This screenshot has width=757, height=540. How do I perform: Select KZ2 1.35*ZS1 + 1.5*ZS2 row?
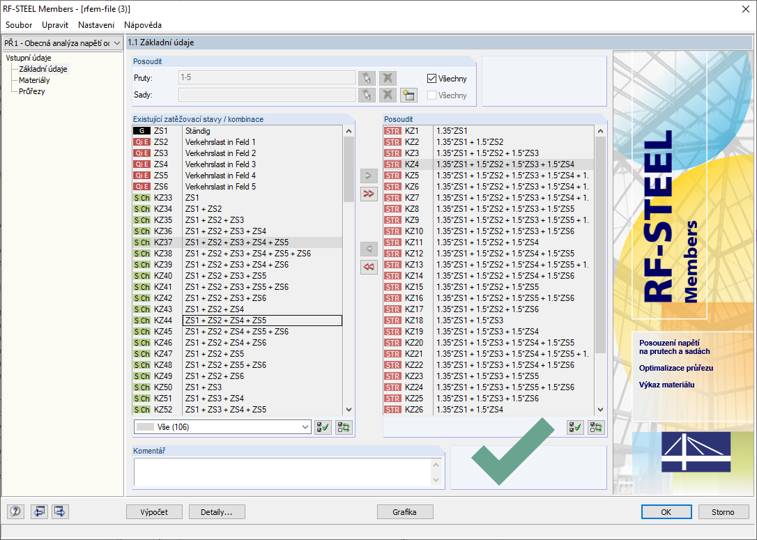pos(489,142)
